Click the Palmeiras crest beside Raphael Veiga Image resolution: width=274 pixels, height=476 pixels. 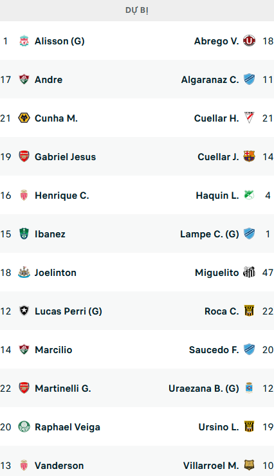coord(24,427)
